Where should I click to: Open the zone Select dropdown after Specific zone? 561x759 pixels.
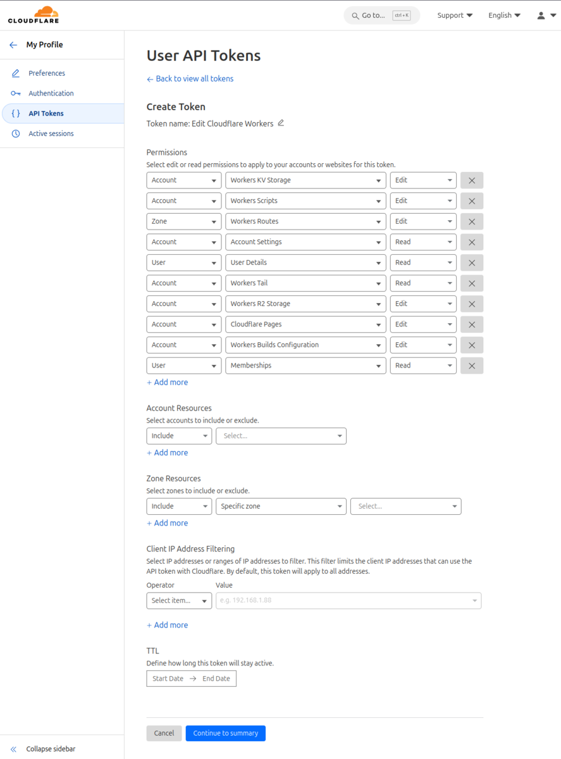(406, 506)
